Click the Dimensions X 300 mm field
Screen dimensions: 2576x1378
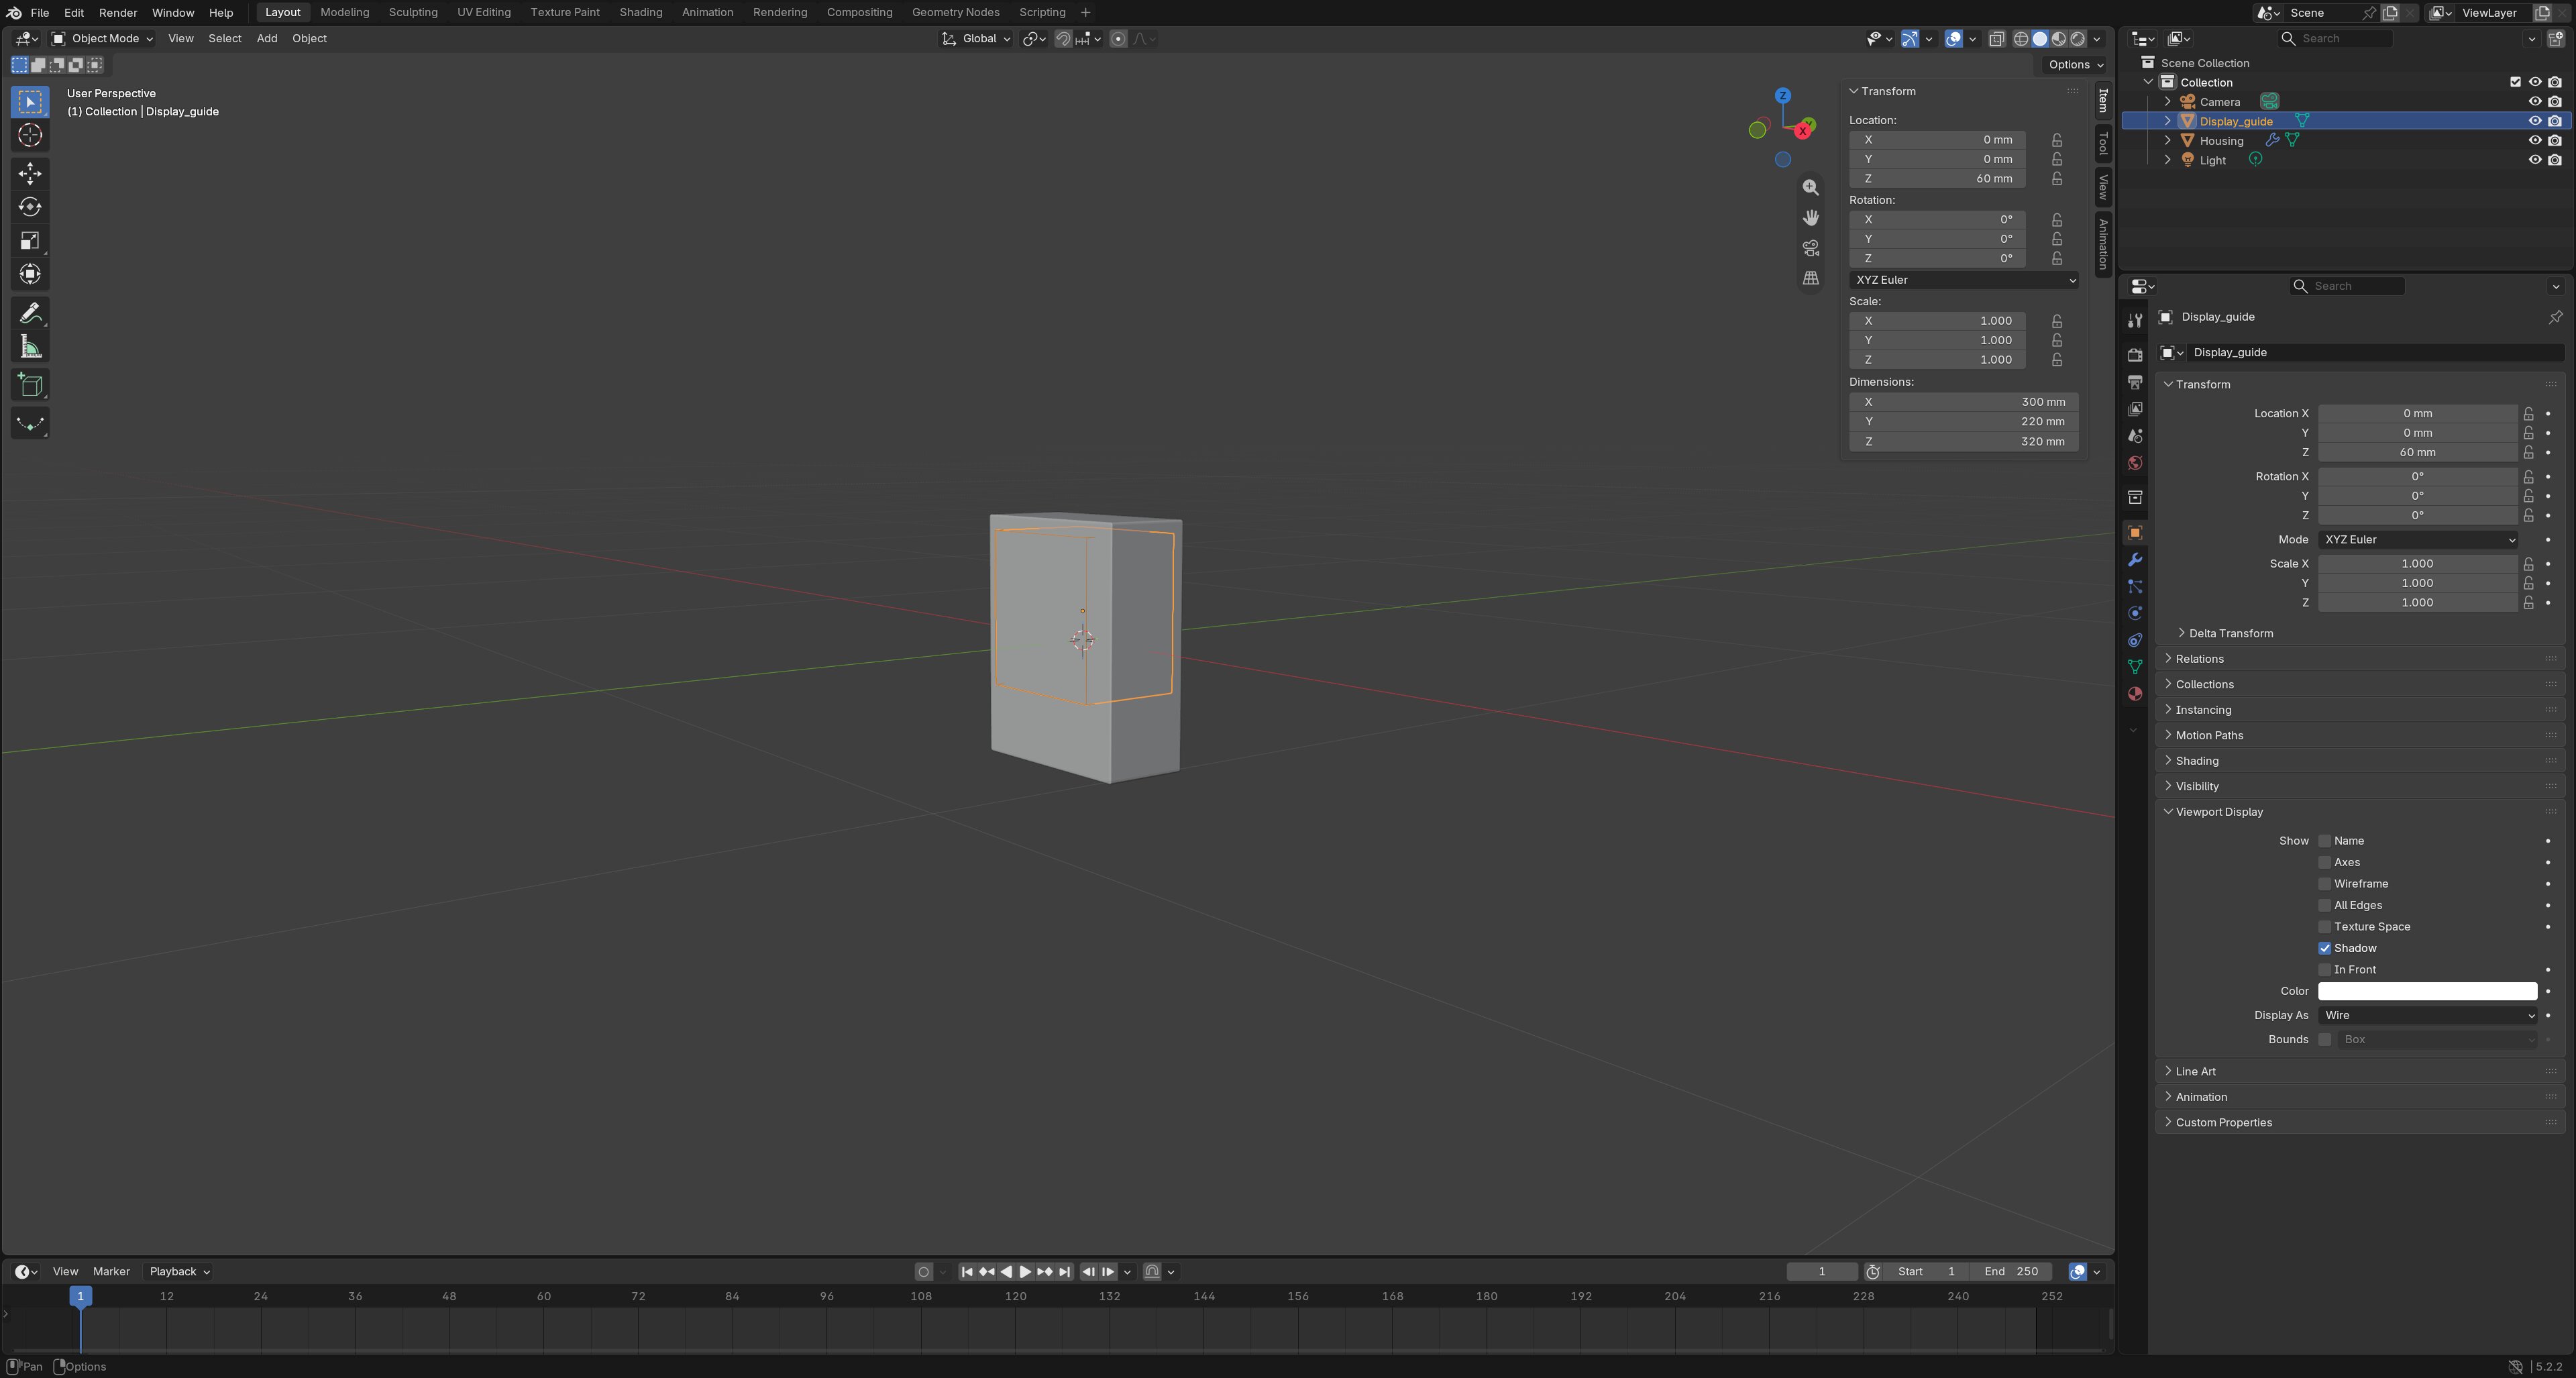coord(1963,402)
